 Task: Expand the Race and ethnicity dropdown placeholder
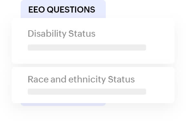pyautogui.click(x=87, y=91)
